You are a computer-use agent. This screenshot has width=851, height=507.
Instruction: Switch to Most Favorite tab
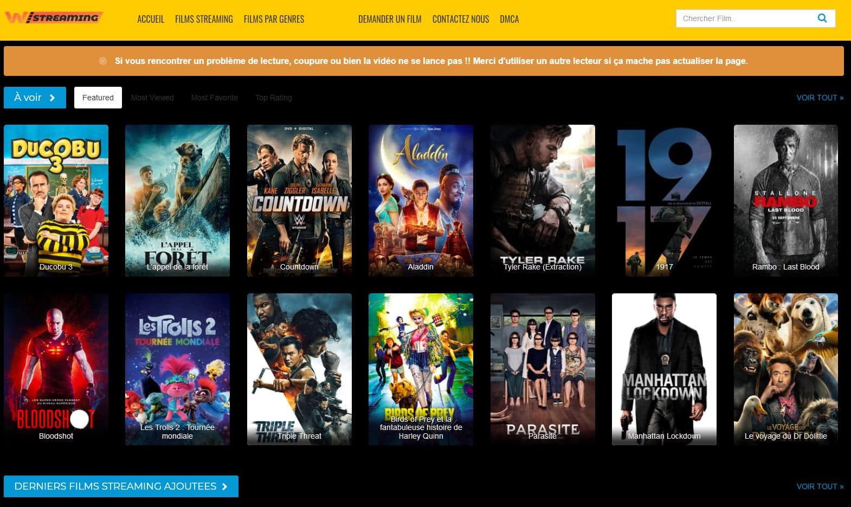pos(214,98)
